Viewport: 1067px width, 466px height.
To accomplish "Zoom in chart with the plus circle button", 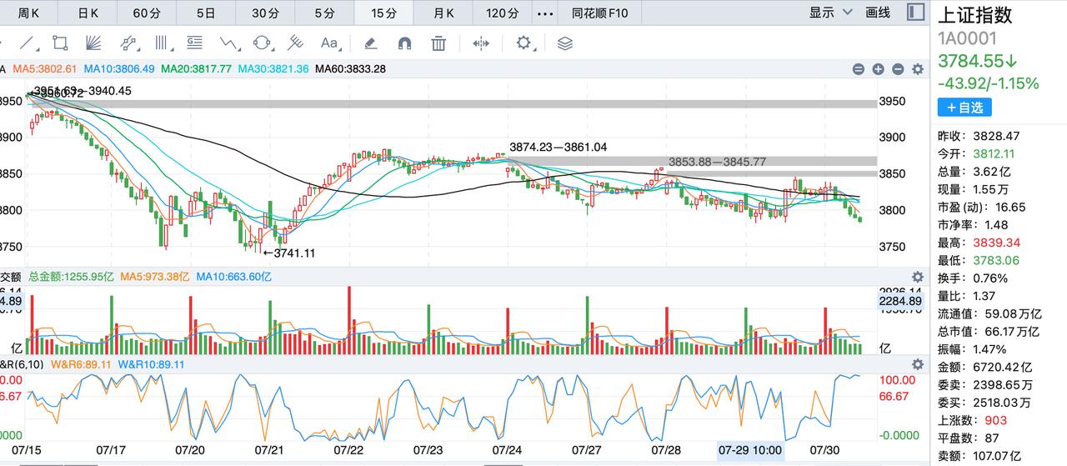I will (878, 70).
